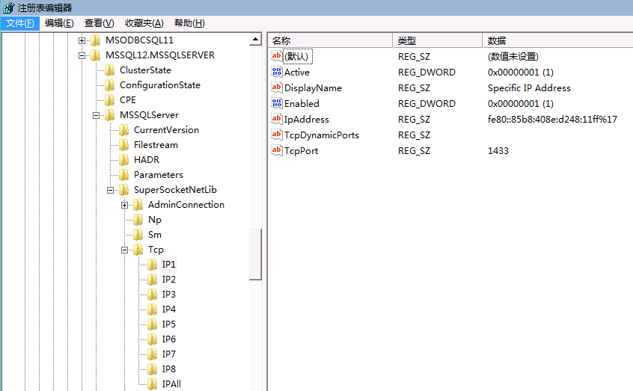Open the 收藏夹(A) menu
This screenshot has width=633, height=391.
pyautogui.click(x=144, y=23)
